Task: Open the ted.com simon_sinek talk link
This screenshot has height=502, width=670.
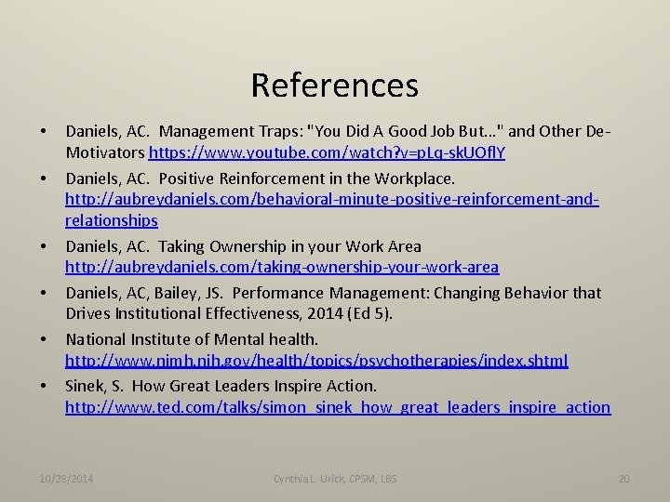Action: click(338, 407)
